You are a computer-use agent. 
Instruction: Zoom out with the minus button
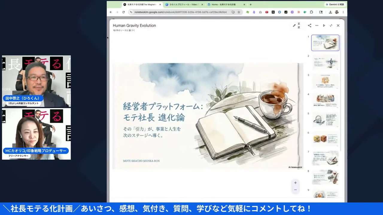tap(295, 190)
